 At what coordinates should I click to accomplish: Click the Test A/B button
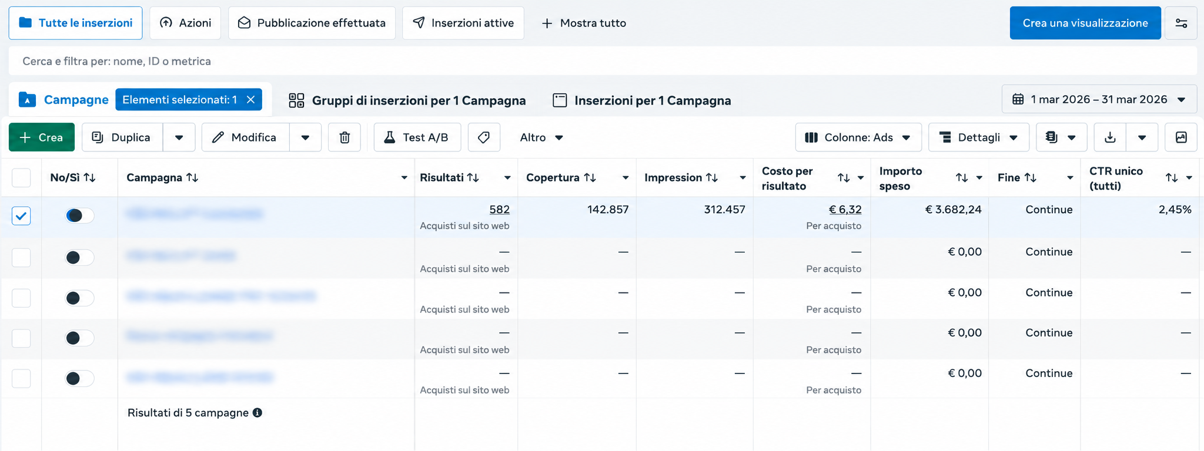(x=417, y=137)
